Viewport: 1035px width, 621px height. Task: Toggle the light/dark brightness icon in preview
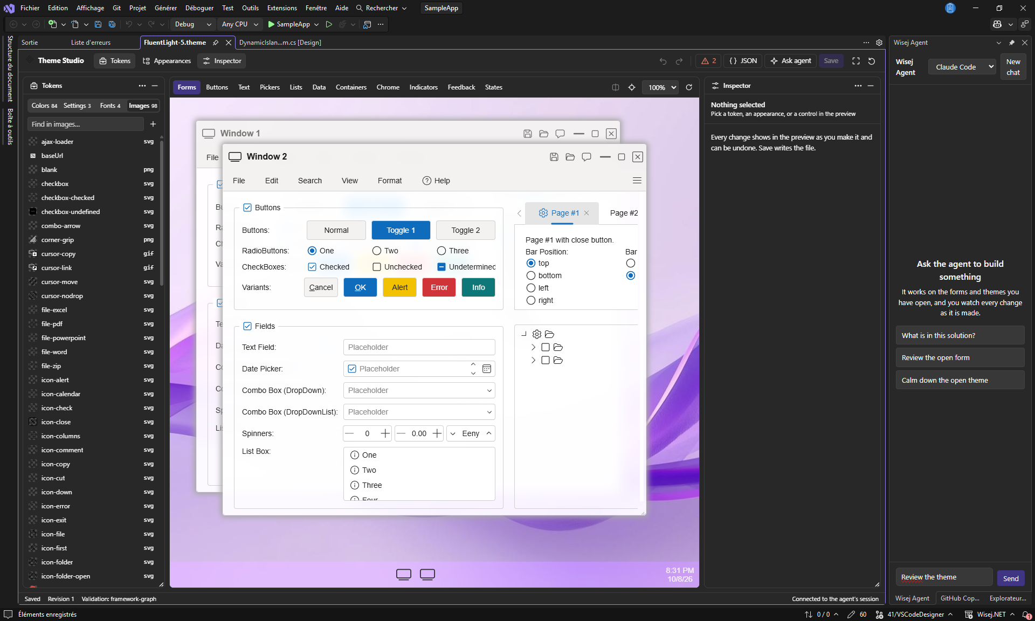[632, 87]
